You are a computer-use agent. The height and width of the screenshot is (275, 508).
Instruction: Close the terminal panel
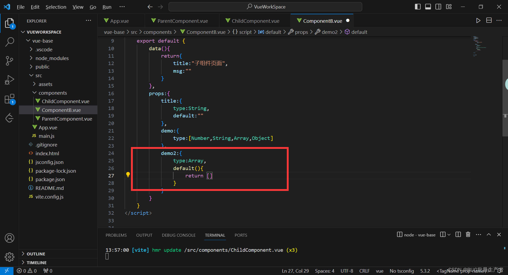click(499, 235)
